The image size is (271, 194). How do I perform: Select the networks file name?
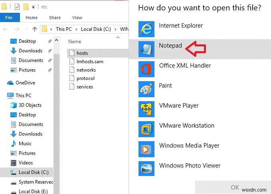[86, 70]
